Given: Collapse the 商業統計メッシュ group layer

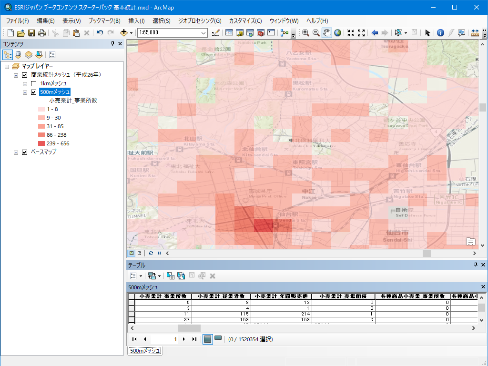Looking at the screenshot, I should tap(16, 75).
